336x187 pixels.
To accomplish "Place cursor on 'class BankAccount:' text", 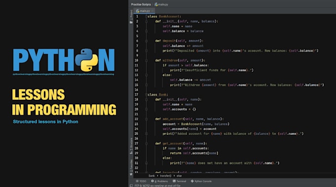I will click(165, 16).
